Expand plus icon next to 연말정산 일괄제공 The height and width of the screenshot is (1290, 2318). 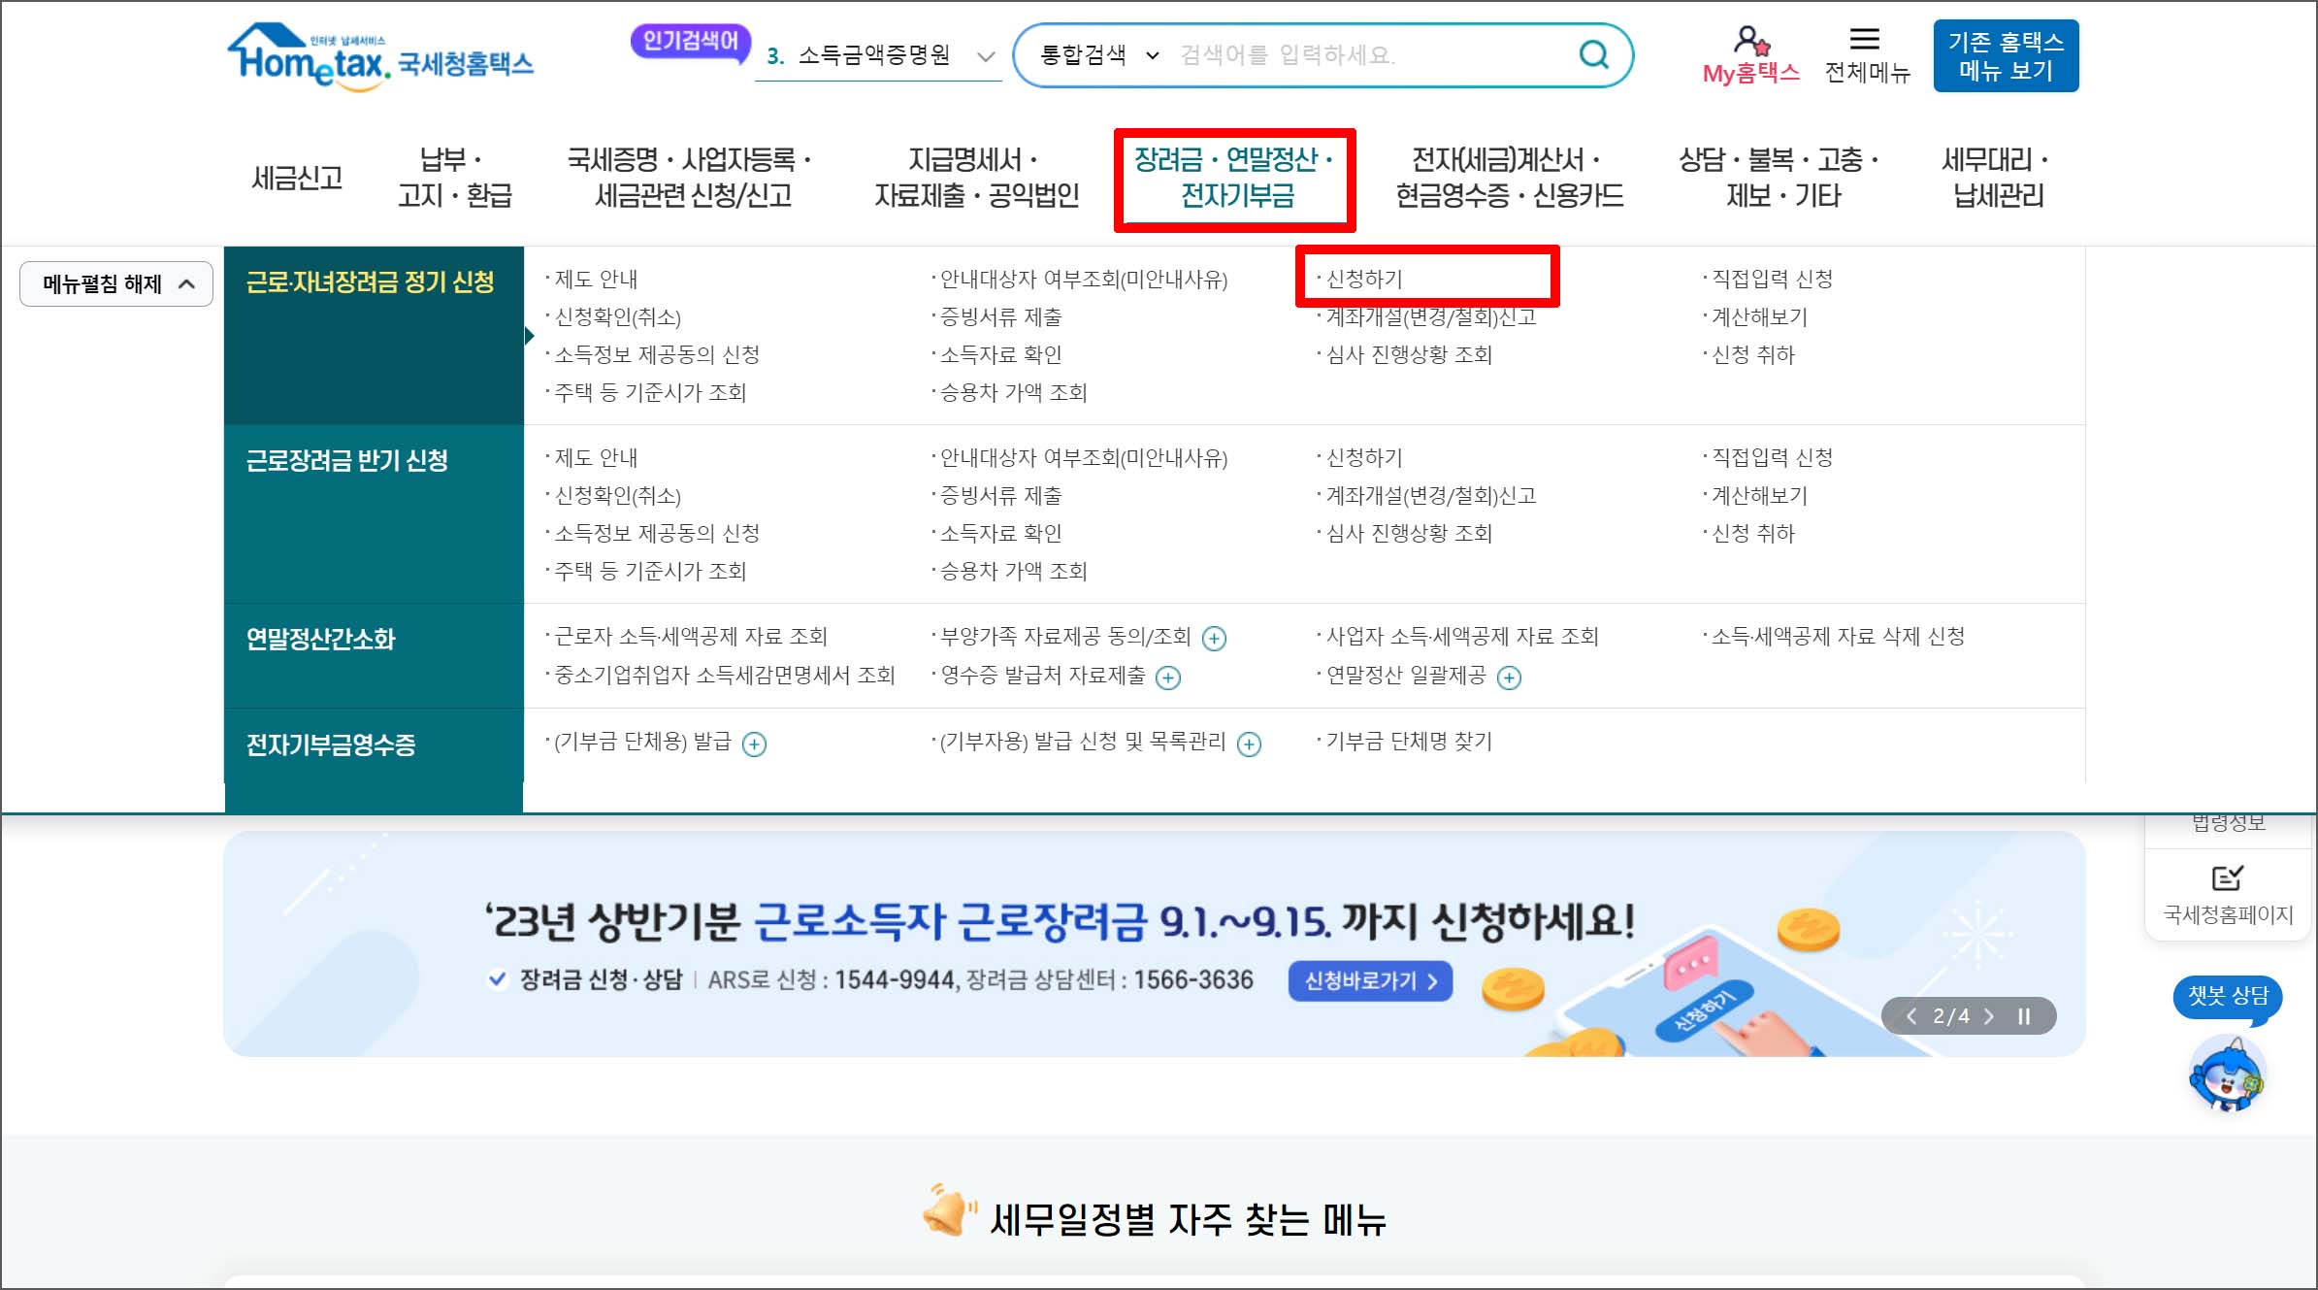[1509, 678]
